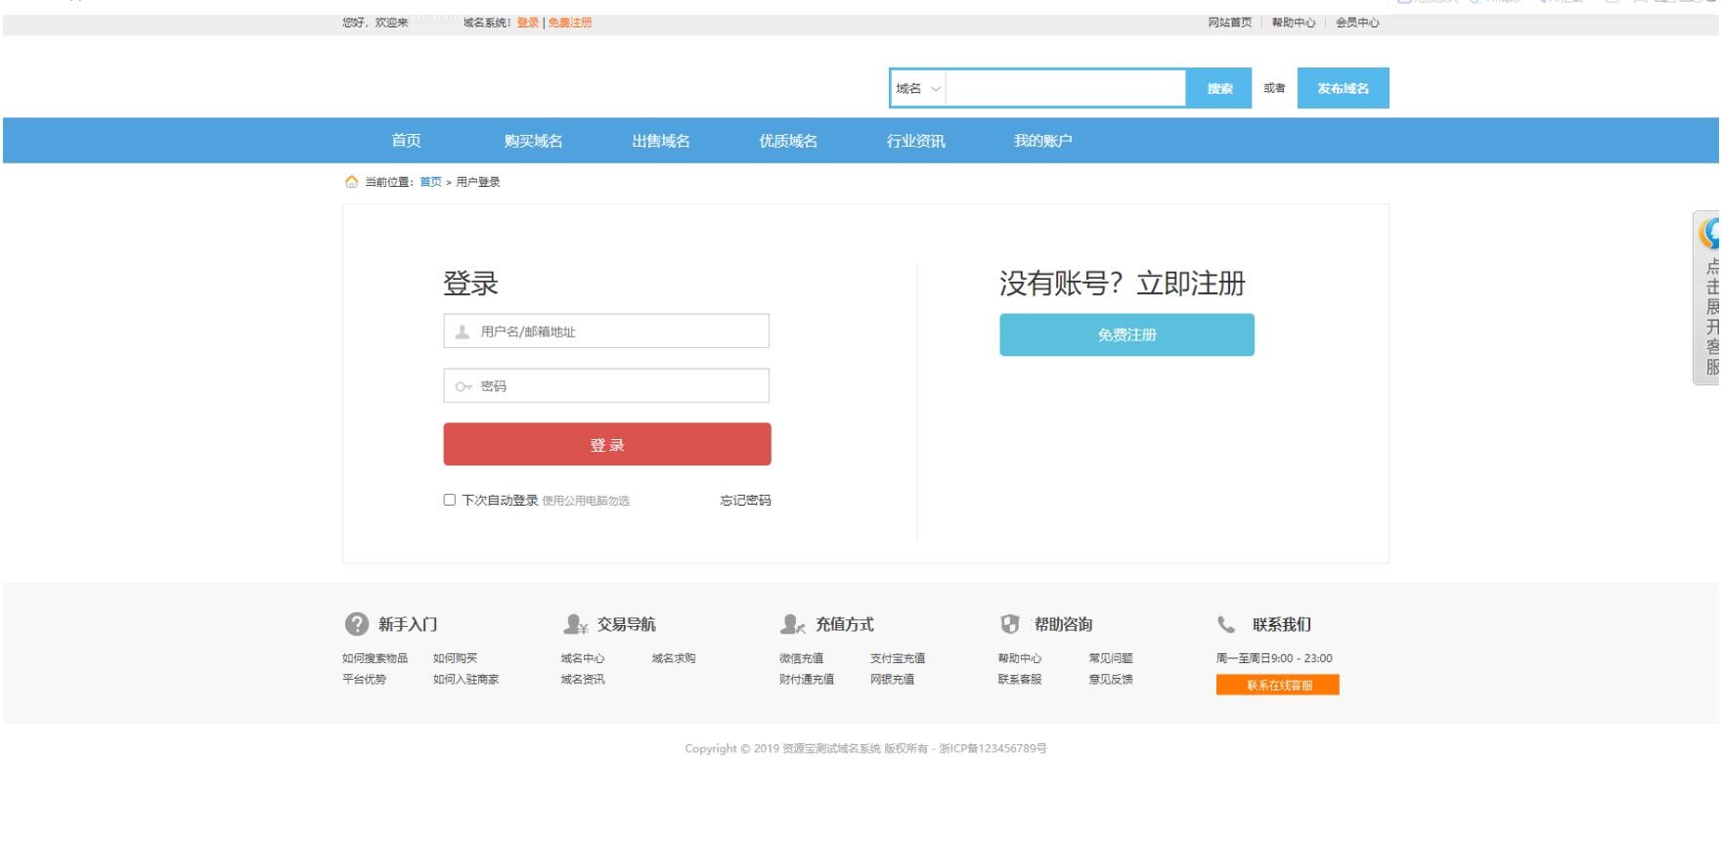Click the 联系我们 phone icon
This screenshot has width=1721, height=845.
click(x=1226, y=624)
